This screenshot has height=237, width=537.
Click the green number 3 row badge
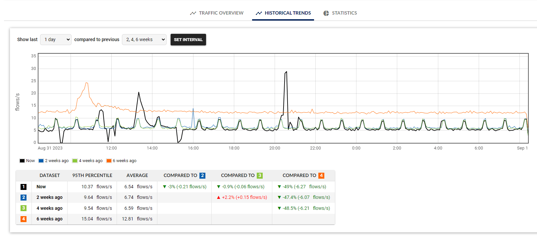[24, 208]
